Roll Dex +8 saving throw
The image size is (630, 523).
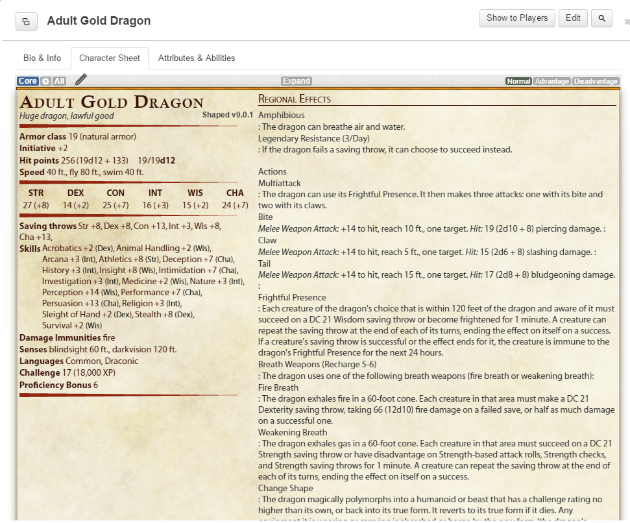coord(117,226)
